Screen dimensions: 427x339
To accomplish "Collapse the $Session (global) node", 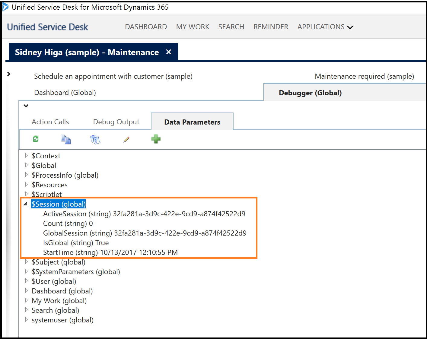I will (26, 204).
